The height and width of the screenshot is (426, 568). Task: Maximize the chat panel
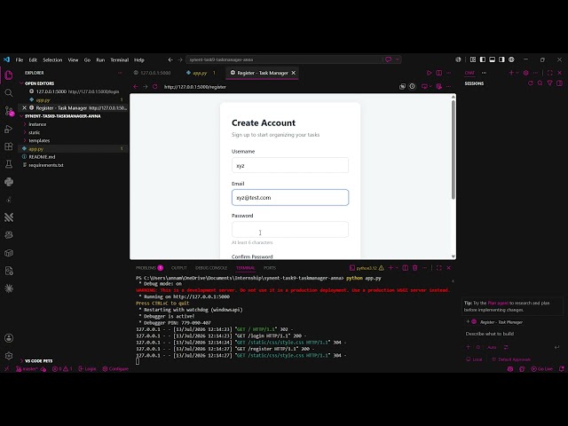click(x=550, y=73)
